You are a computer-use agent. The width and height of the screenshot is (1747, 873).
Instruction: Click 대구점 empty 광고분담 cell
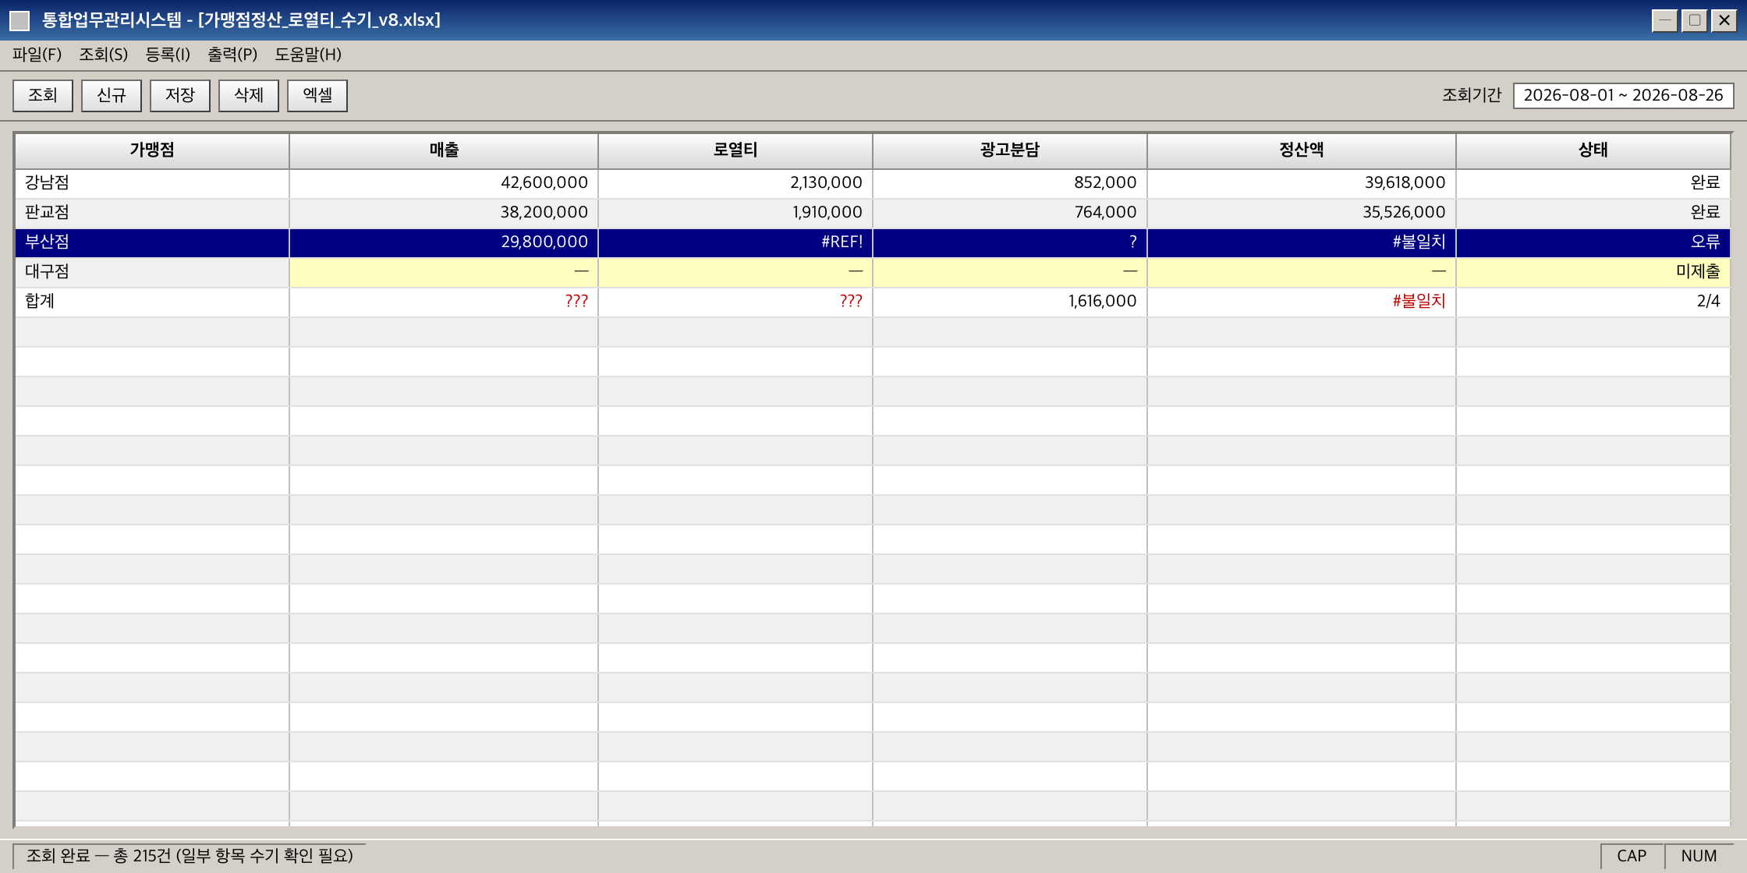point(1010,272)
